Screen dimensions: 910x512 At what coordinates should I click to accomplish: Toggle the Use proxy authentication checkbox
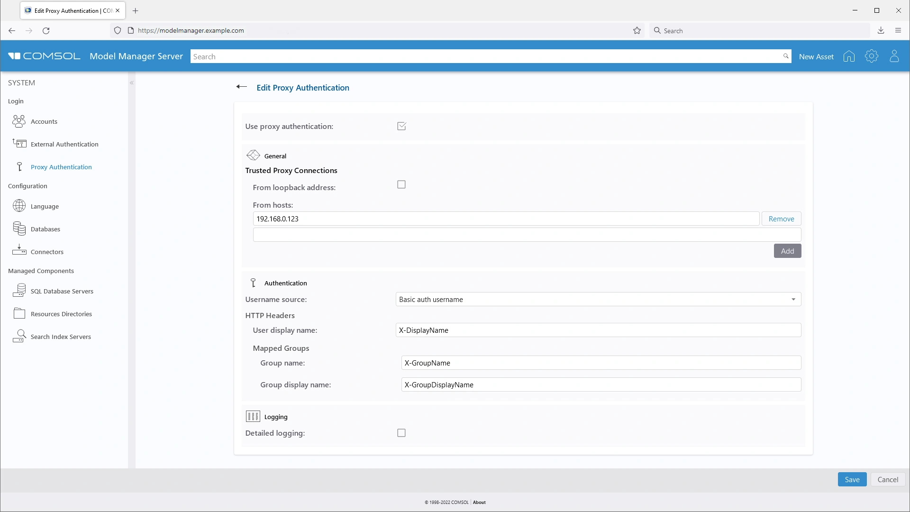tap(401, 126)
